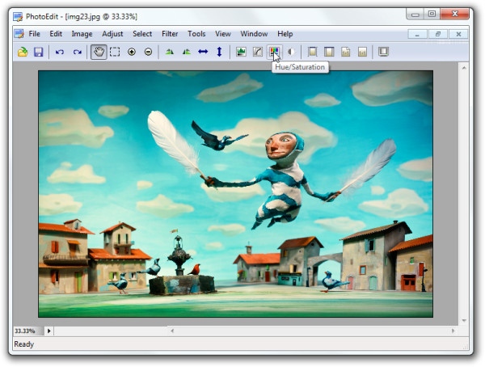Click the fullscreen monitor icon
The image size is (485, 367).
tap(383, 52)
